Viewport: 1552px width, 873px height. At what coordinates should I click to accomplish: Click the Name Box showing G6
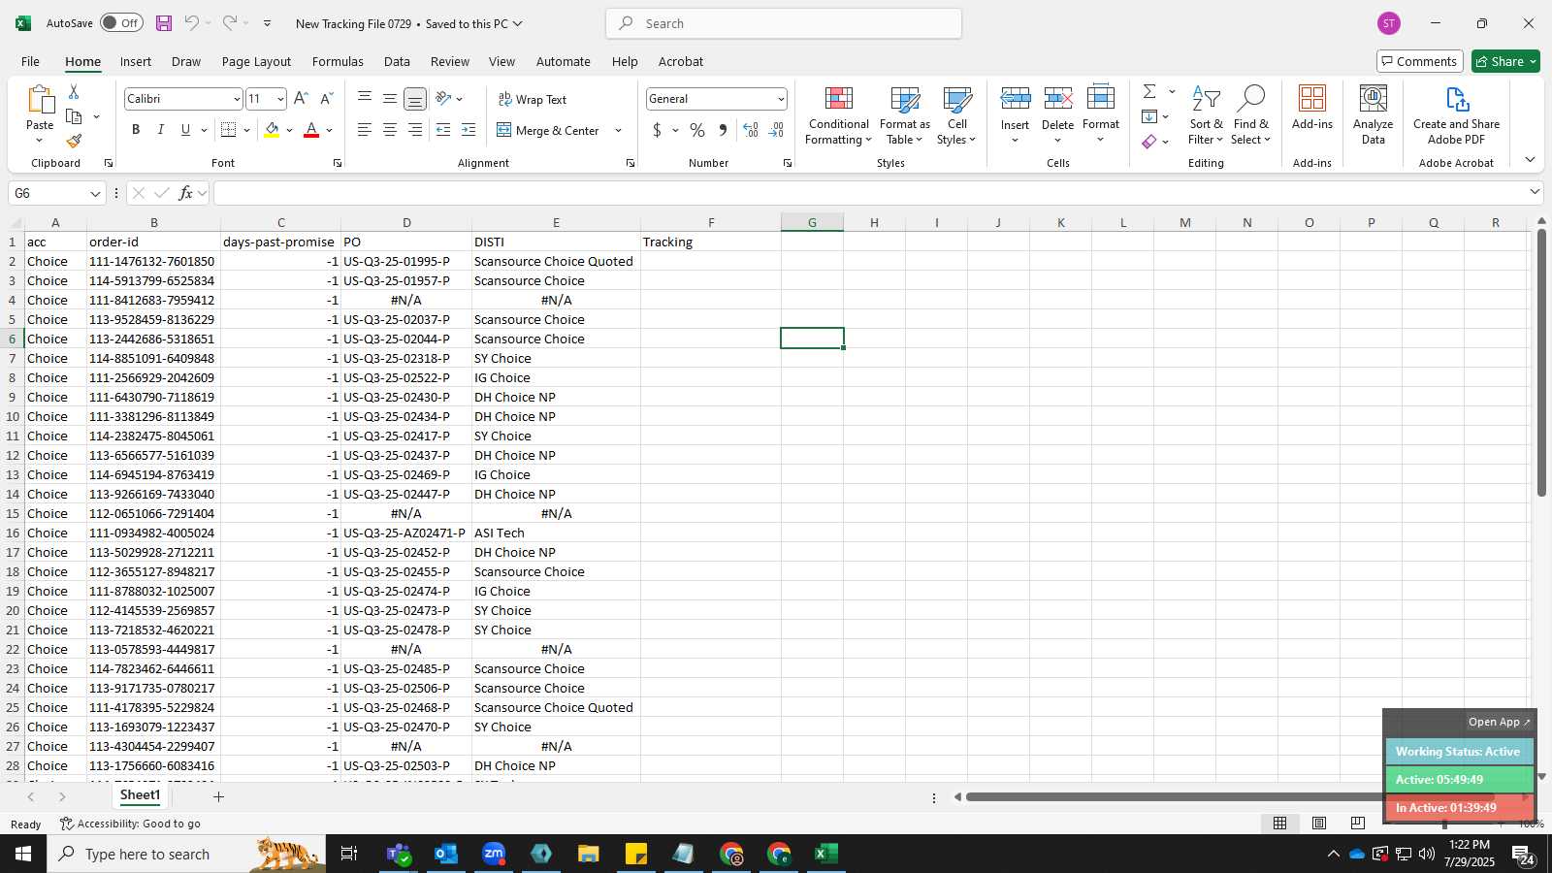pyautogui.click(x=56, y=193)
